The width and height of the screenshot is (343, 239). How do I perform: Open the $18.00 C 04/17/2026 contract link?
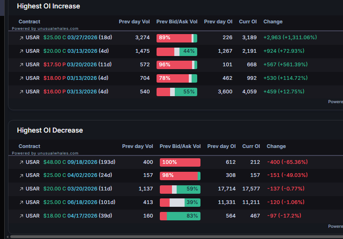pos(78,216)
